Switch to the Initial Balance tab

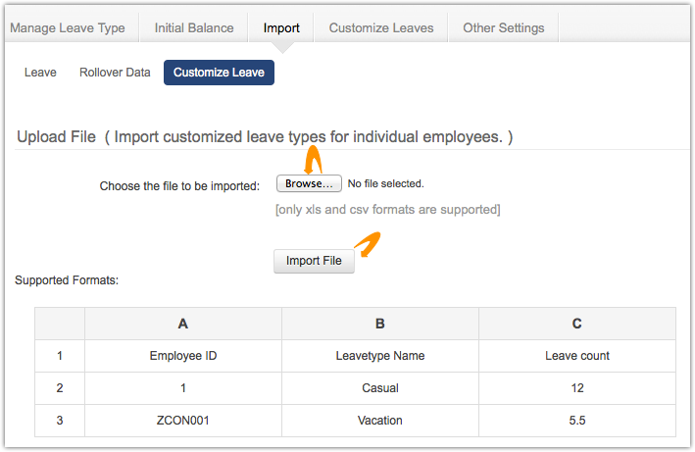click(194, 27)
